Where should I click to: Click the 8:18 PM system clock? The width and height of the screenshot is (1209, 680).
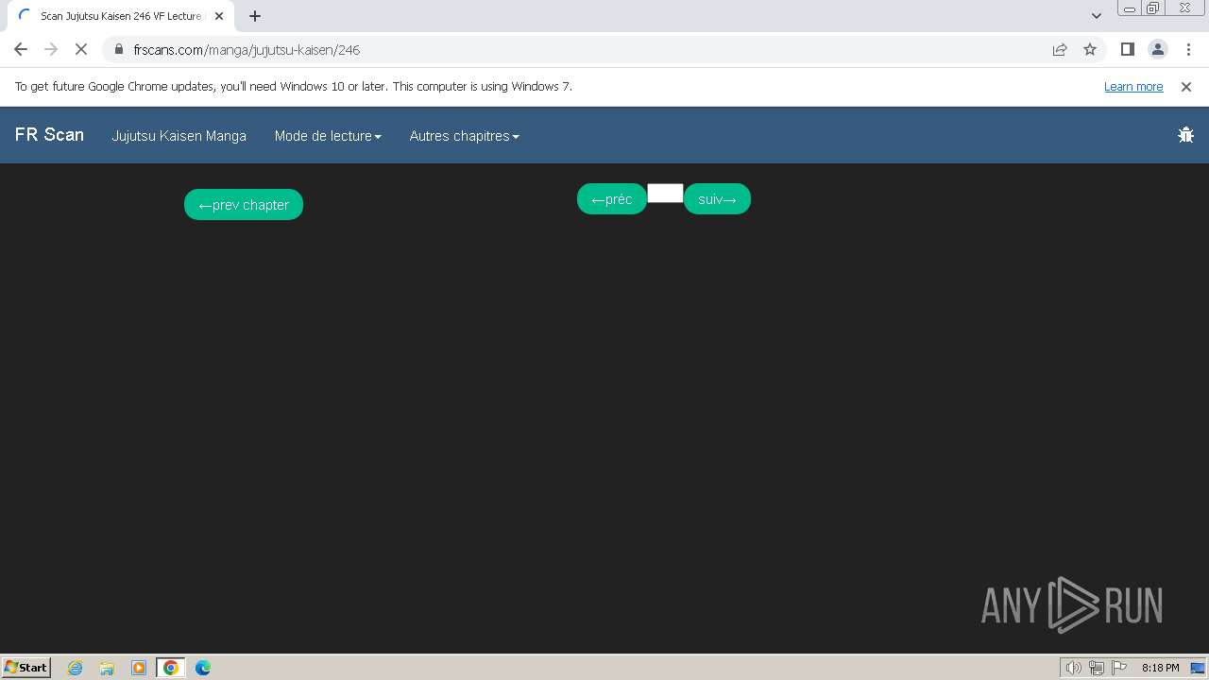1160,668
